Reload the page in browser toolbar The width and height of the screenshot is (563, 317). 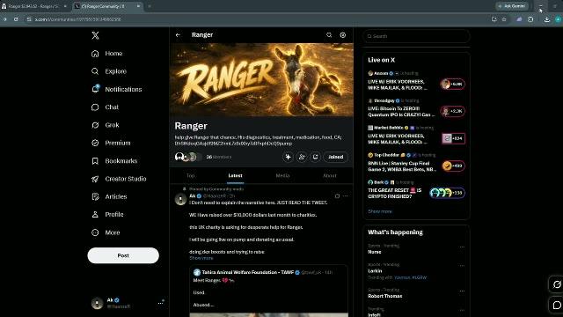tap(16, 19)
